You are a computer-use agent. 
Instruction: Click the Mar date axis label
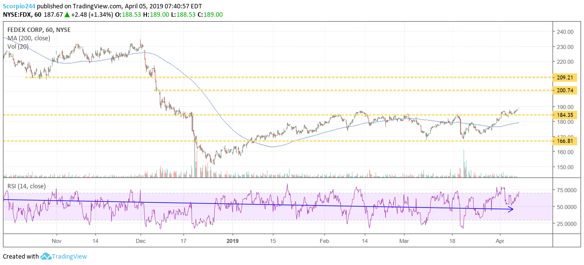point(405,240)
